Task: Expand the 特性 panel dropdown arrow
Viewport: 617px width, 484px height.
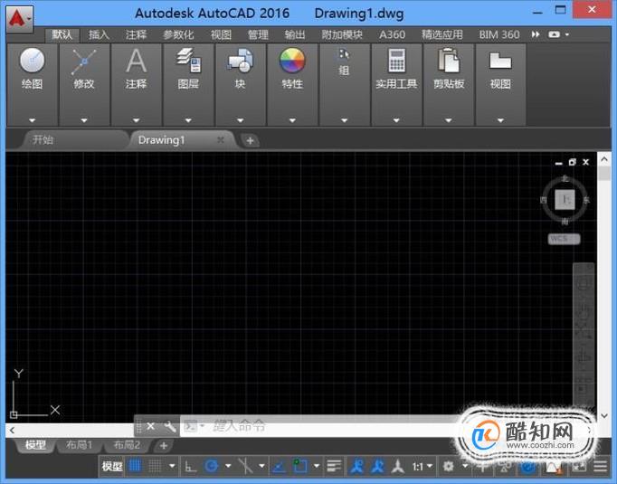Action: click(x=292, y=120)
